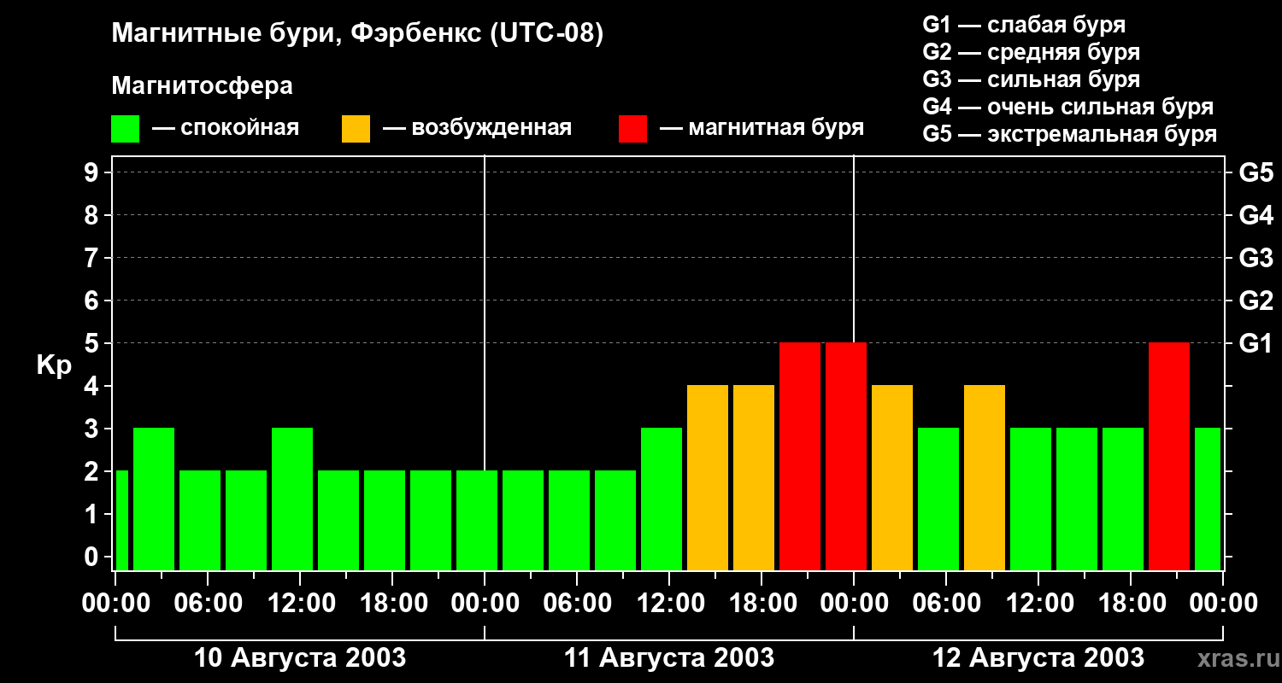
Task: Click the 'Магнитосфера' legend heading
Action: 202,86
